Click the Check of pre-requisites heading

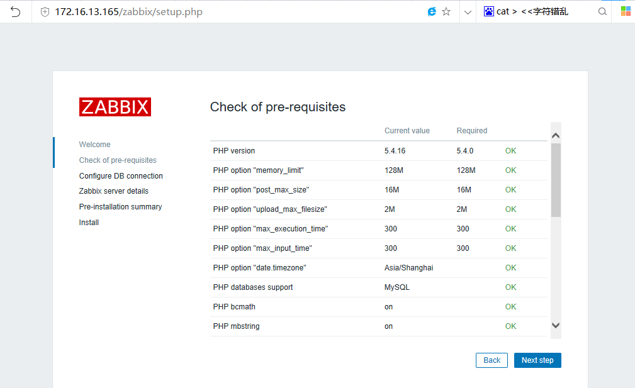tap(278, 107)
